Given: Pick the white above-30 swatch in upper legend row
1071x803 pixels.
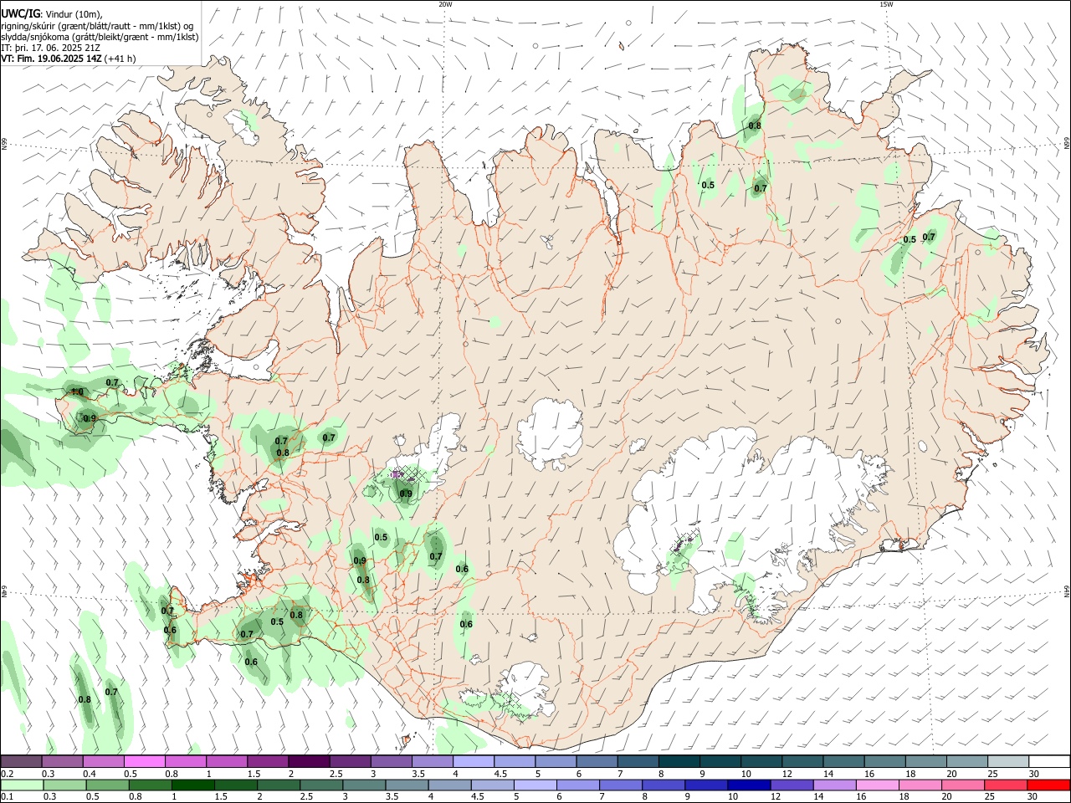Looking at the screenshot, I should [1049, 761].
